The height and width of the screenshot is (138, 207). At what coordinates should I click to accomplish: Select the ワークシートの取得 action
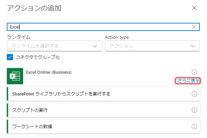tap(103, 126)
